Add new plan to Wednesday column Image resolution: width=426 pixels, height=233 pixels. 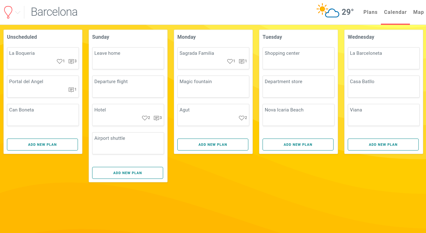[x=383, y=145]
